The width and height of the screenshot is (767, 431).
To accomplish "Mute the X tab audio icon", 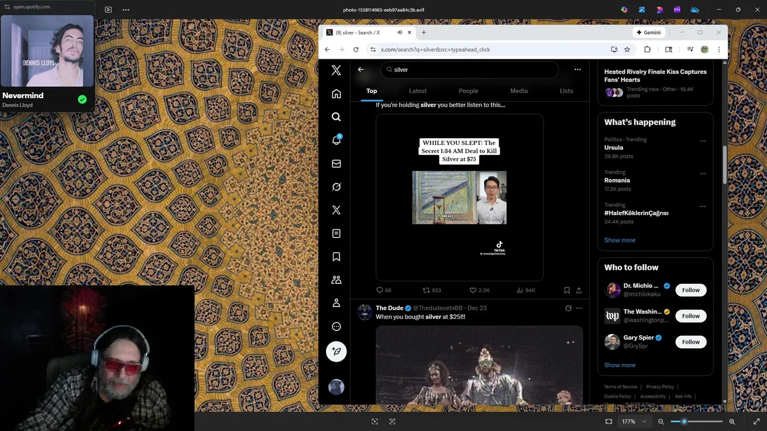I will pyautogui.click(x=400, y=32).
